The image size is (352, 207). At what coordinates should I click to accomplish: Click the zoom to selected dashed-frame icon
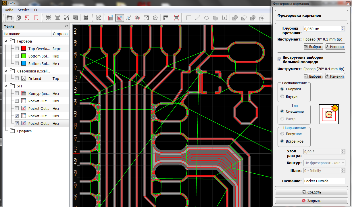click(x=66, y=18)
